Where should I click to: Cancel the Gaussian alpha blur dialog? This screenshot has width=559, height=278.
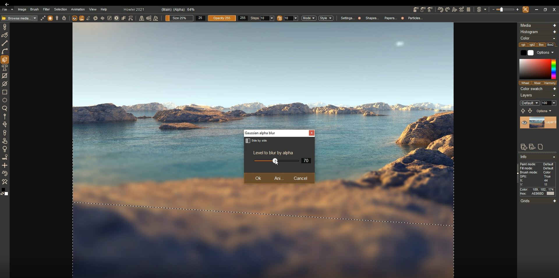coord(300,178)
